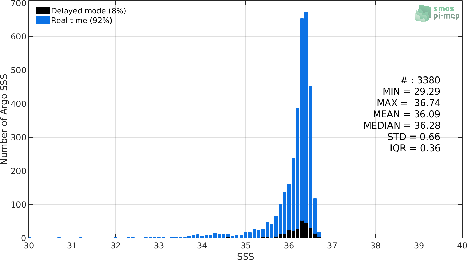Click y-axis tick label 500

pos(19,70)
